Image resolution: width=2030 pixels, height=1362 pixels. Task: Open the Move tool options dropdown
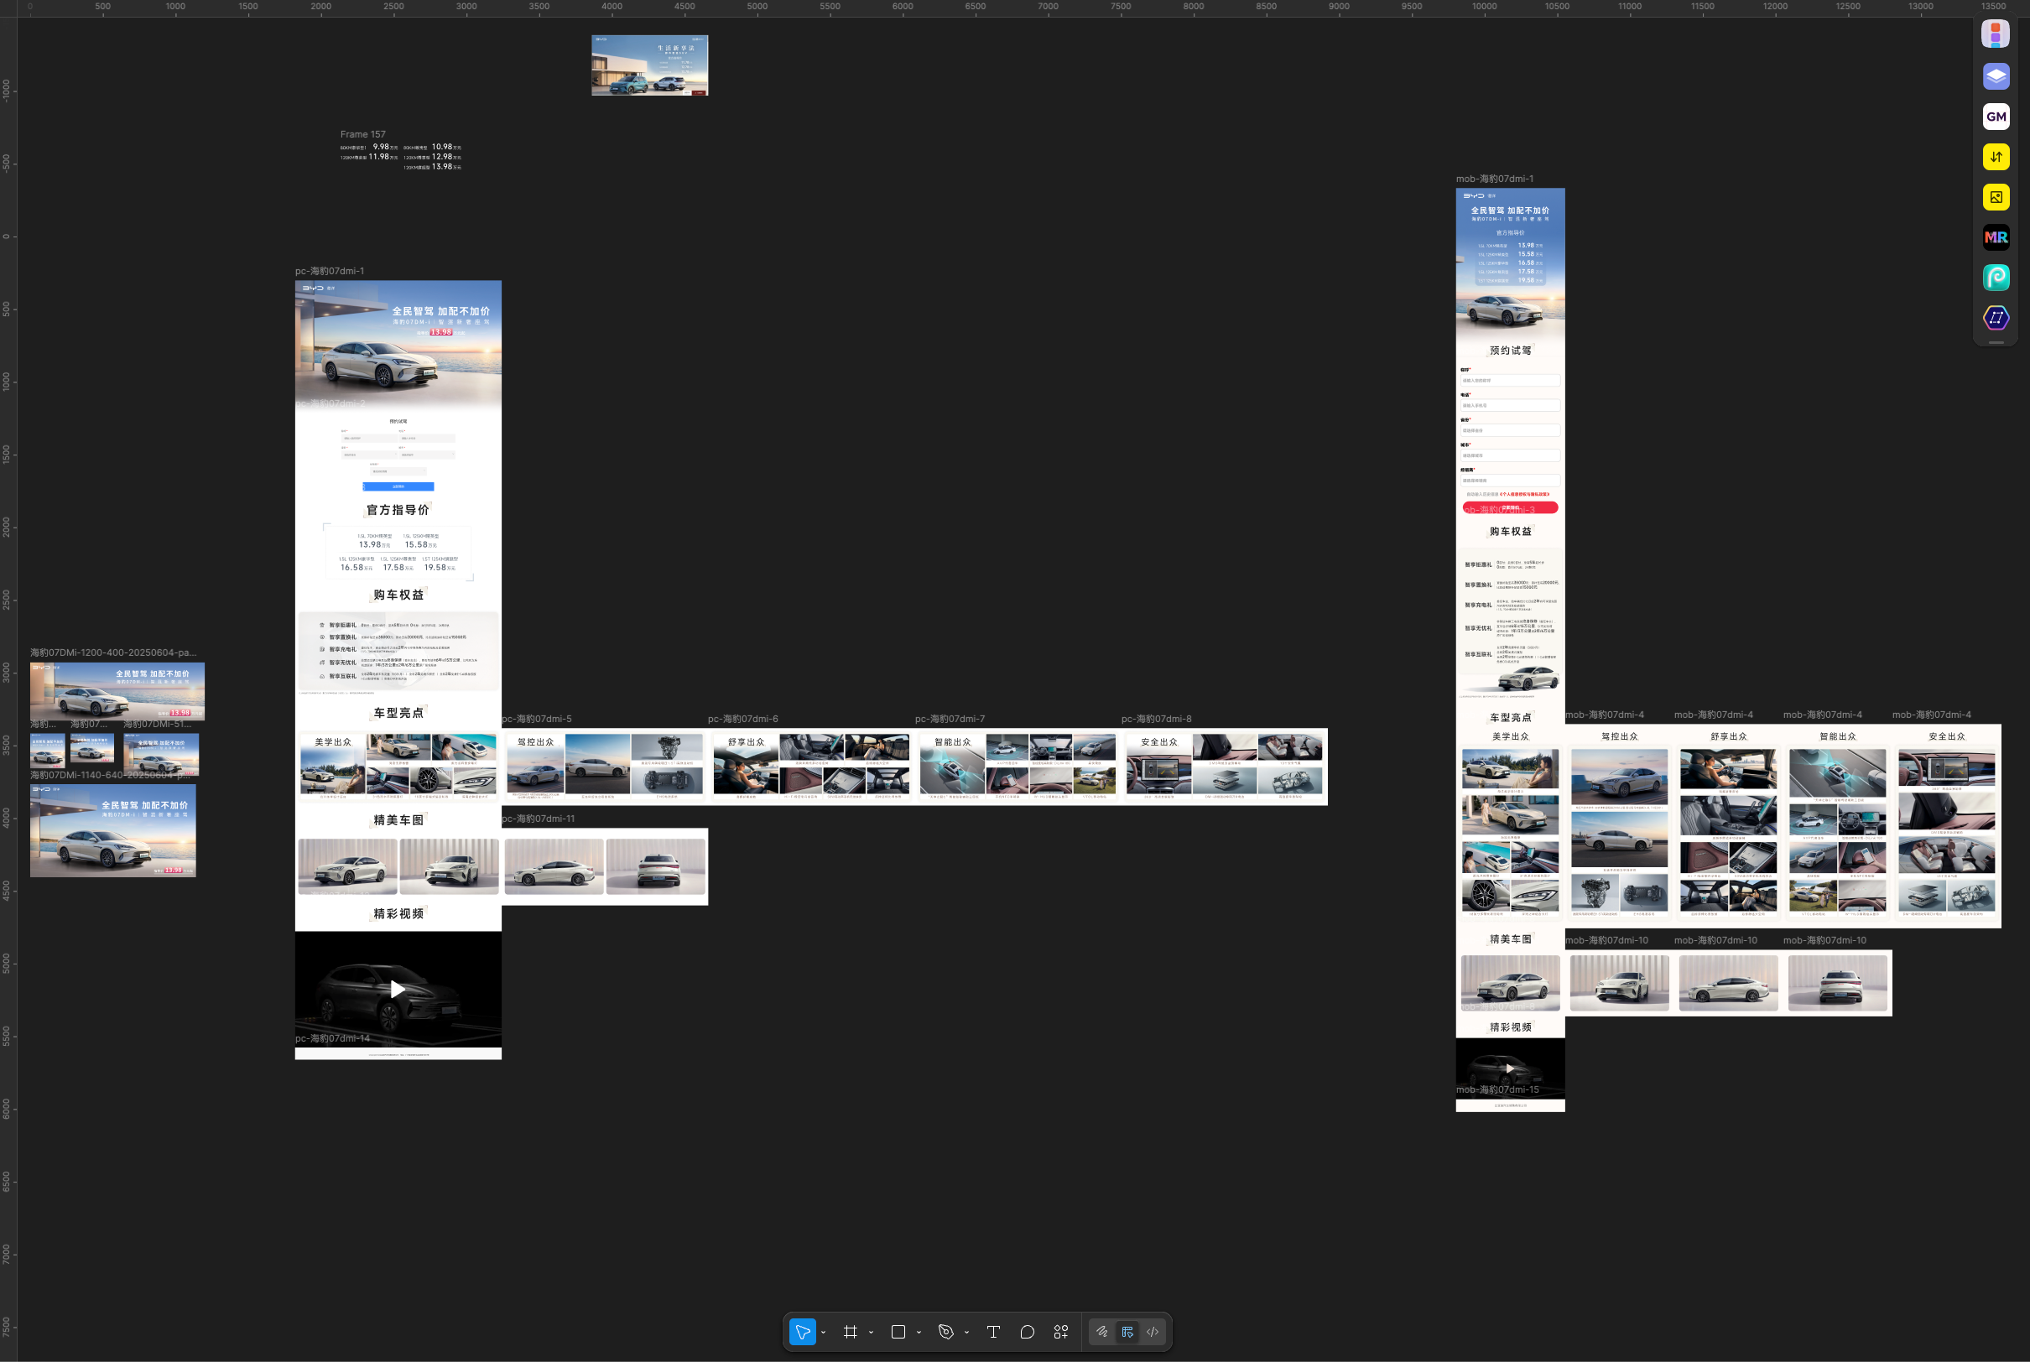[x=824, y=1333]
